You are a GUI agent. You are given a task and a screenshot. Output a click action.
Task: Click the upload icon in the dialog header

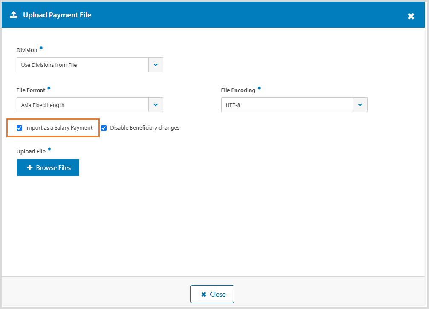14,15
